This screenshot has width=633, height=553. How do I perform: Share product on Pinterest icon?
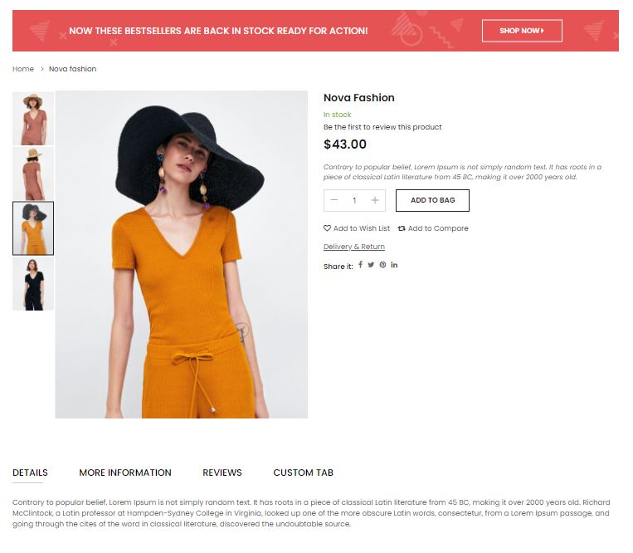382,265
